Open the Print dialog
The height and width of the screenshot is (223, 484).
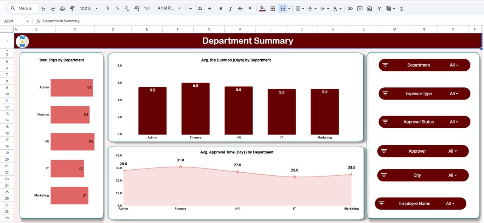(62, 8)
